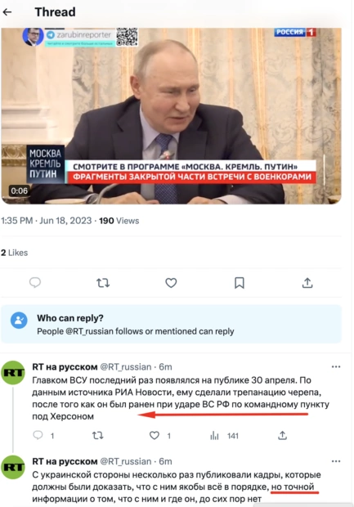Go back using the arrow beside Thread
The height and width of the screenshot is (507, 354).
point(7,12)
